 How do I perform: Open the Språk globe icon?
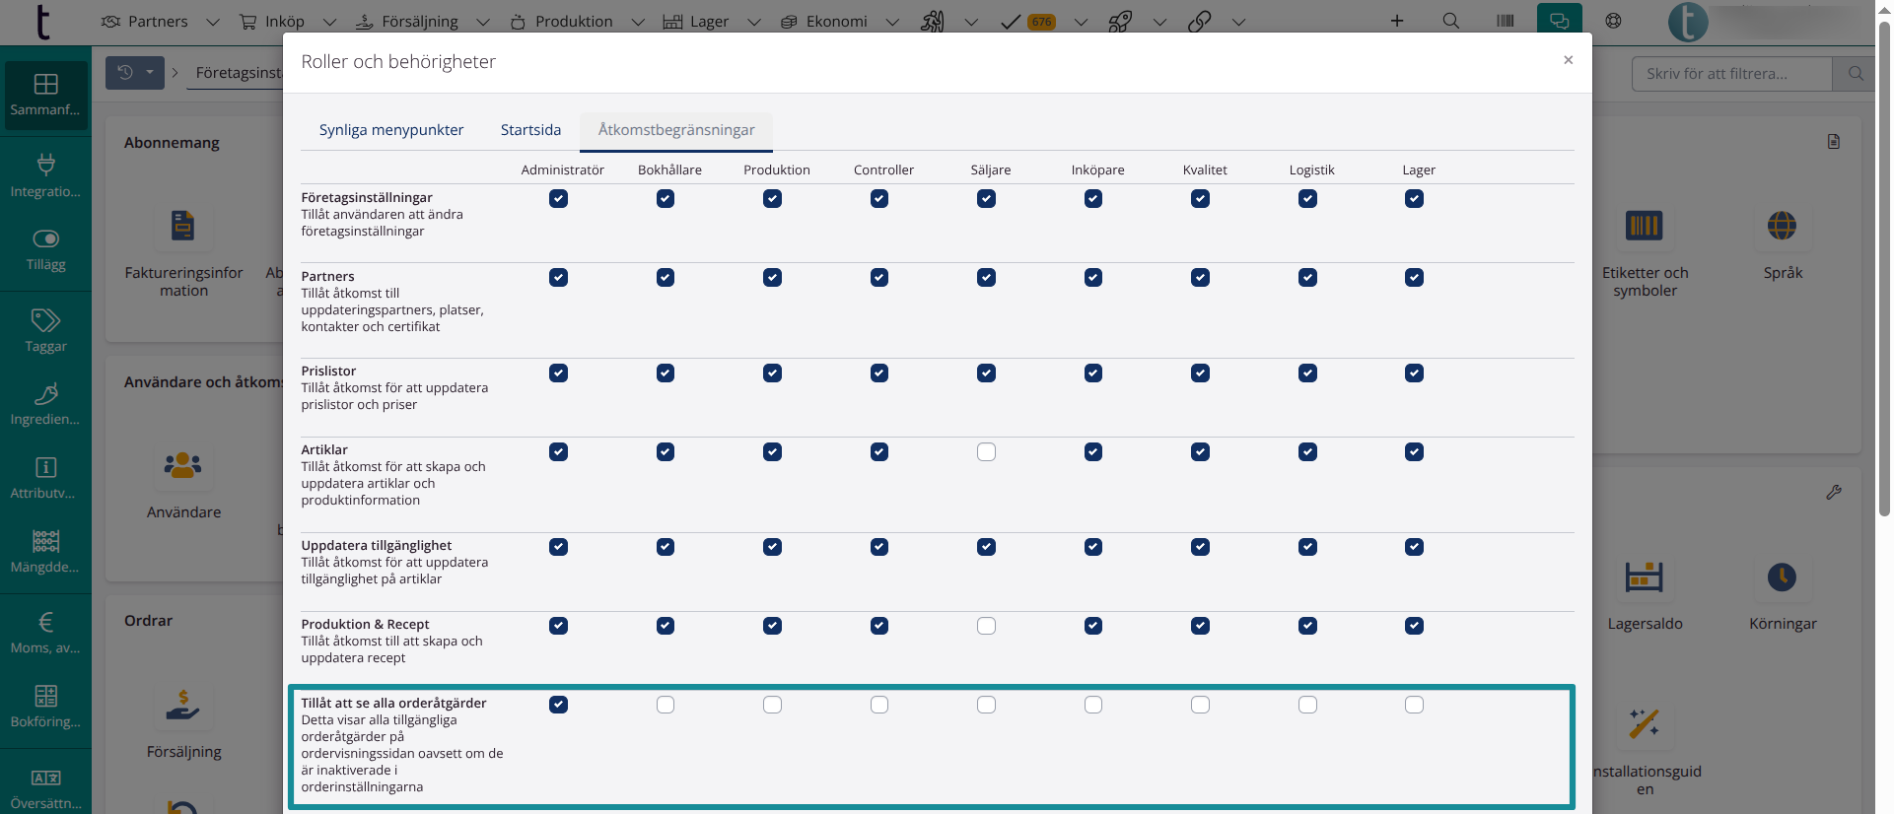(1782, 226)
